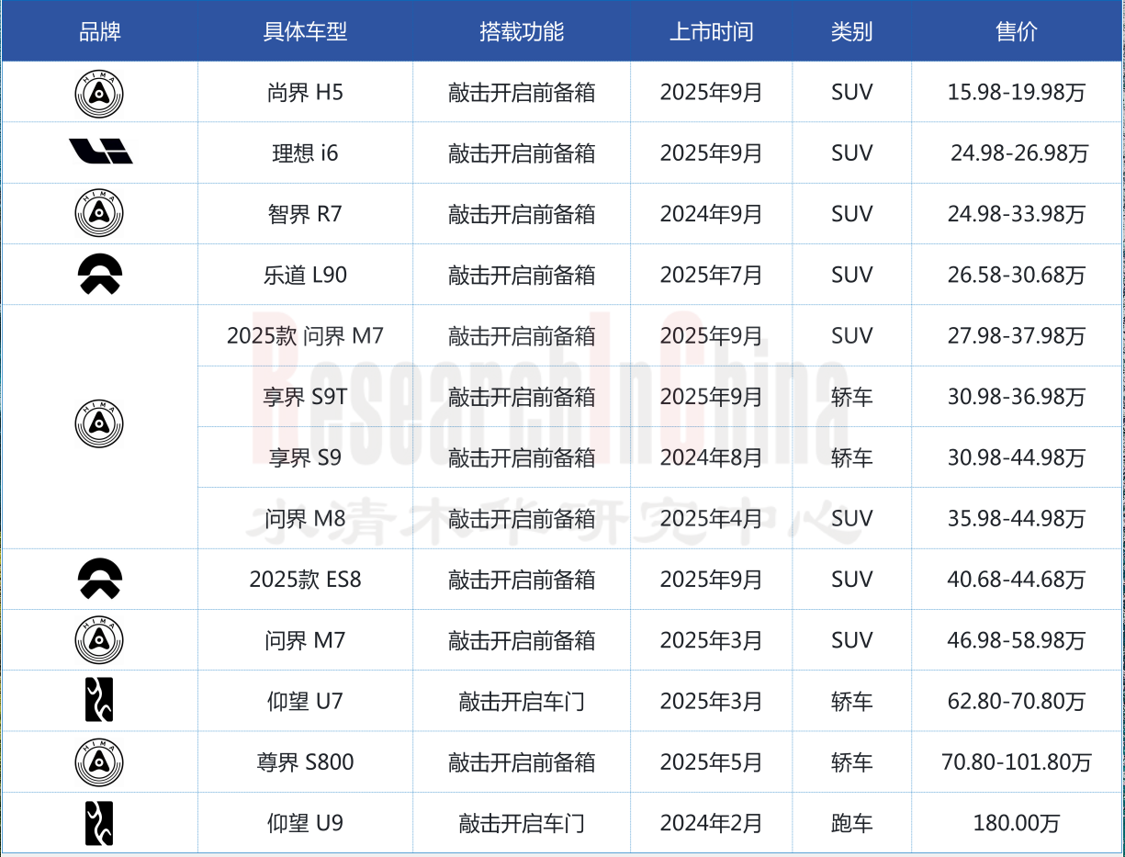Click the NIO logo next to 2025款 ES8

click(x=98, y=579)
